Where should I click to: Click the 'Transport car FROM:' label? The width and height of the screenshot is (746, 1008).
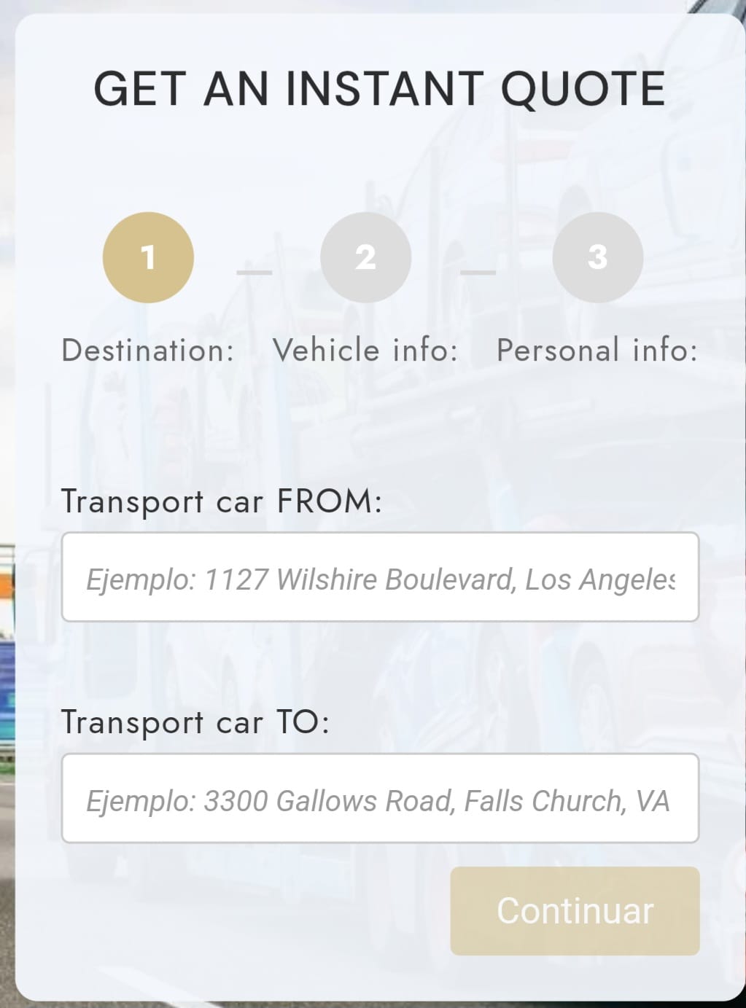pos(222,502)
